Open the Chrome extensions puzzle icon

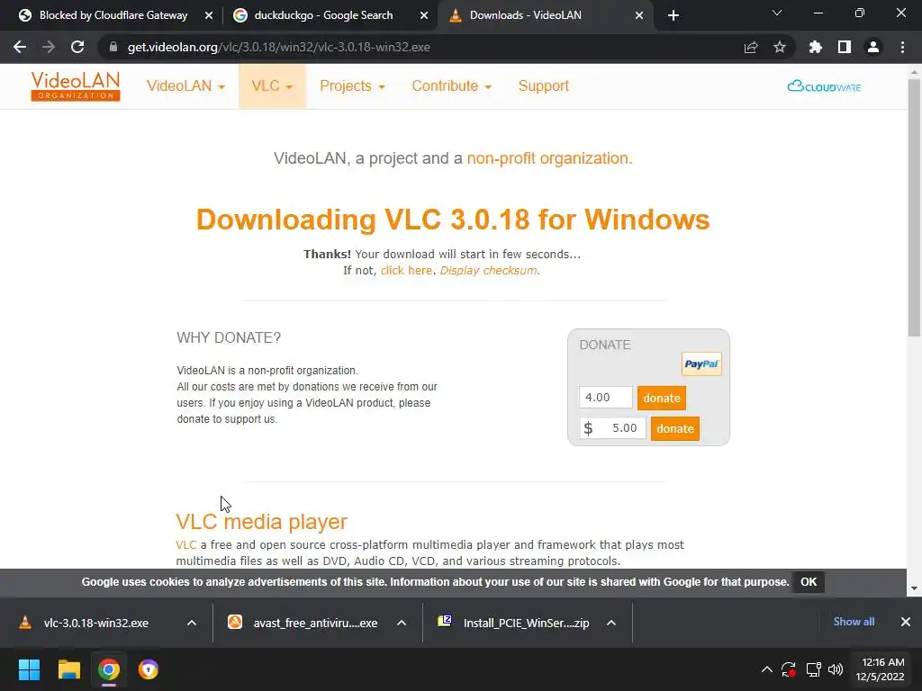pos(816,47)
